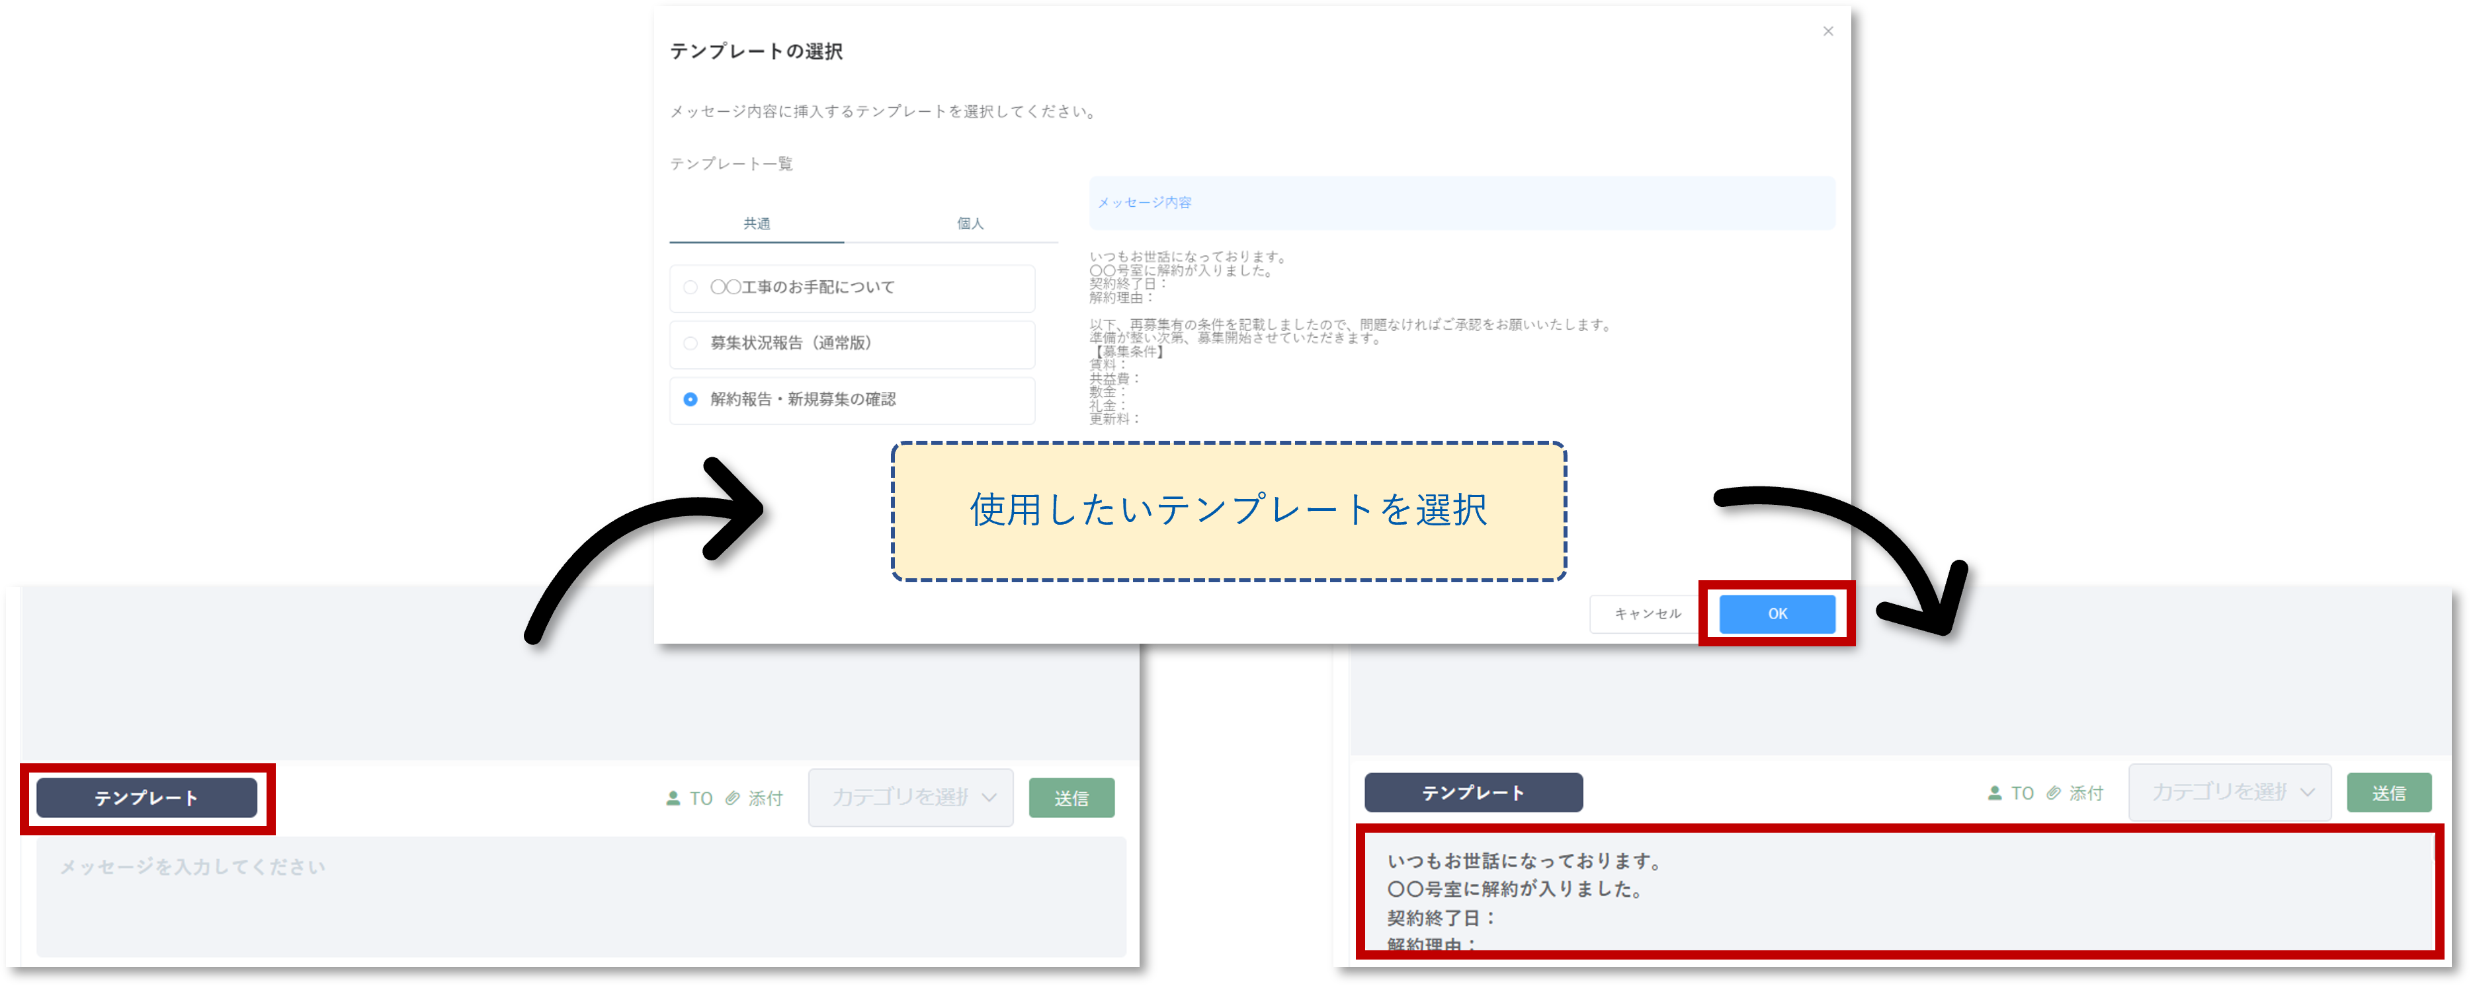
Task: Click the TO person icon in right panel
Action: [1994, 794]
